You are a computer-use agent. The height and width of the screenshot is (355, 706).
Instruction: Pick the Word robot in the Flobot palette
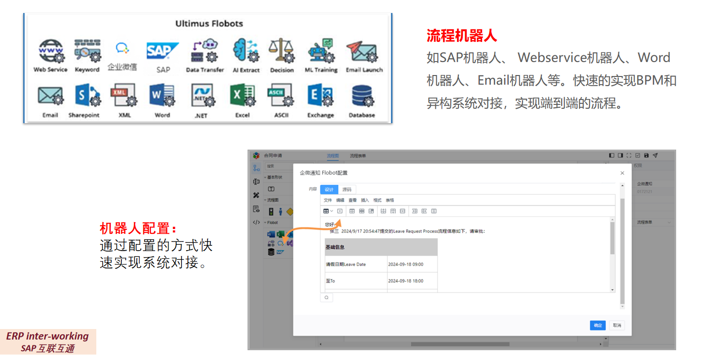click(x=271, y=234)
